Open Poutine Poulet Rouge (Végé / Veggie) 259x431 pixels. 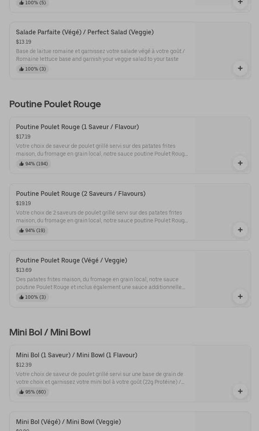[71, 261]
